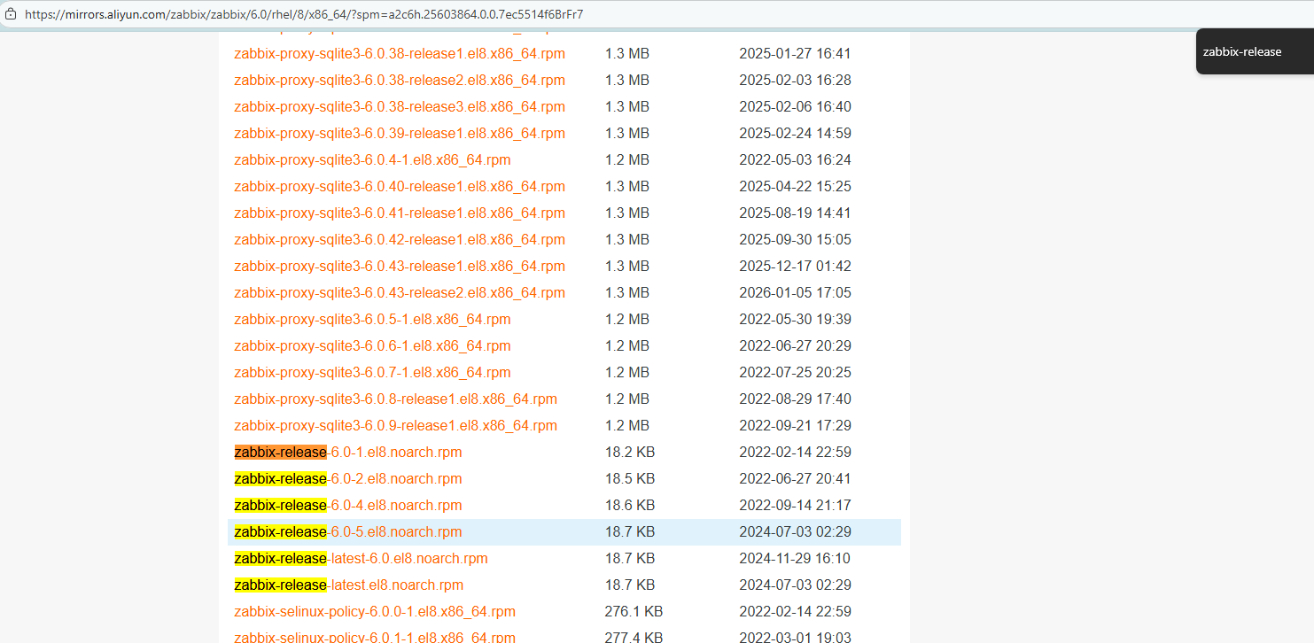Download zabbix-release-6.0-2.el8.noarch.rpm
Viewport: 1314px width, 643px height.
(x=348, y=479)
